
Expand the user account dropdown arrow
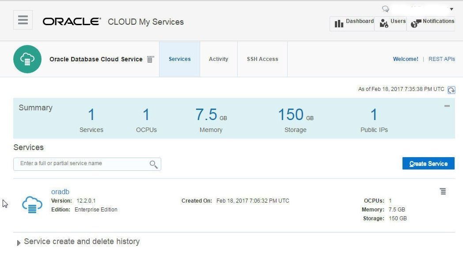click(x=452, y=9)
